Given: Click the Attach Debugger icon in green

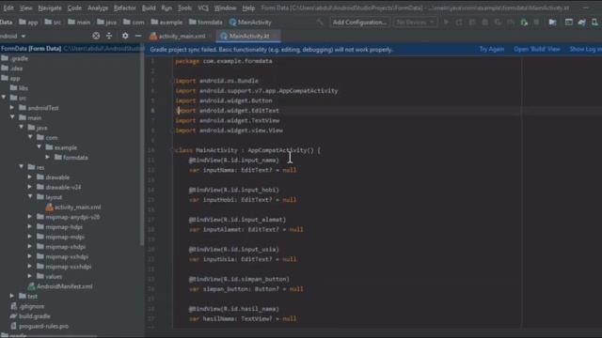Looking at the screenshot, I should (524, 23).
